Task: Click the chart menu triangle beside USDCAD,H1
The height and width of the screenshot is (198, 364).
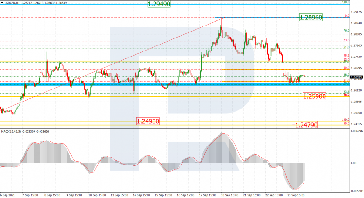Action: [2, 3]
